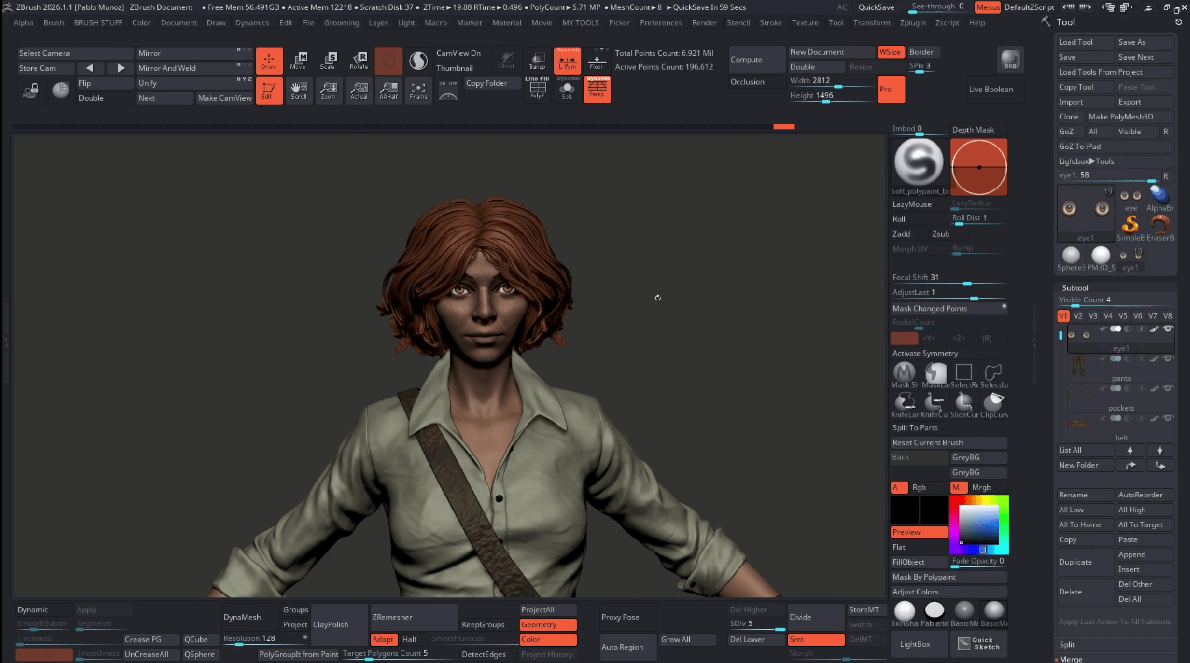The height and width of the screenshot is (663, 1190).
Task: Open the Select Camera dropdown
Action: [74, 53]
